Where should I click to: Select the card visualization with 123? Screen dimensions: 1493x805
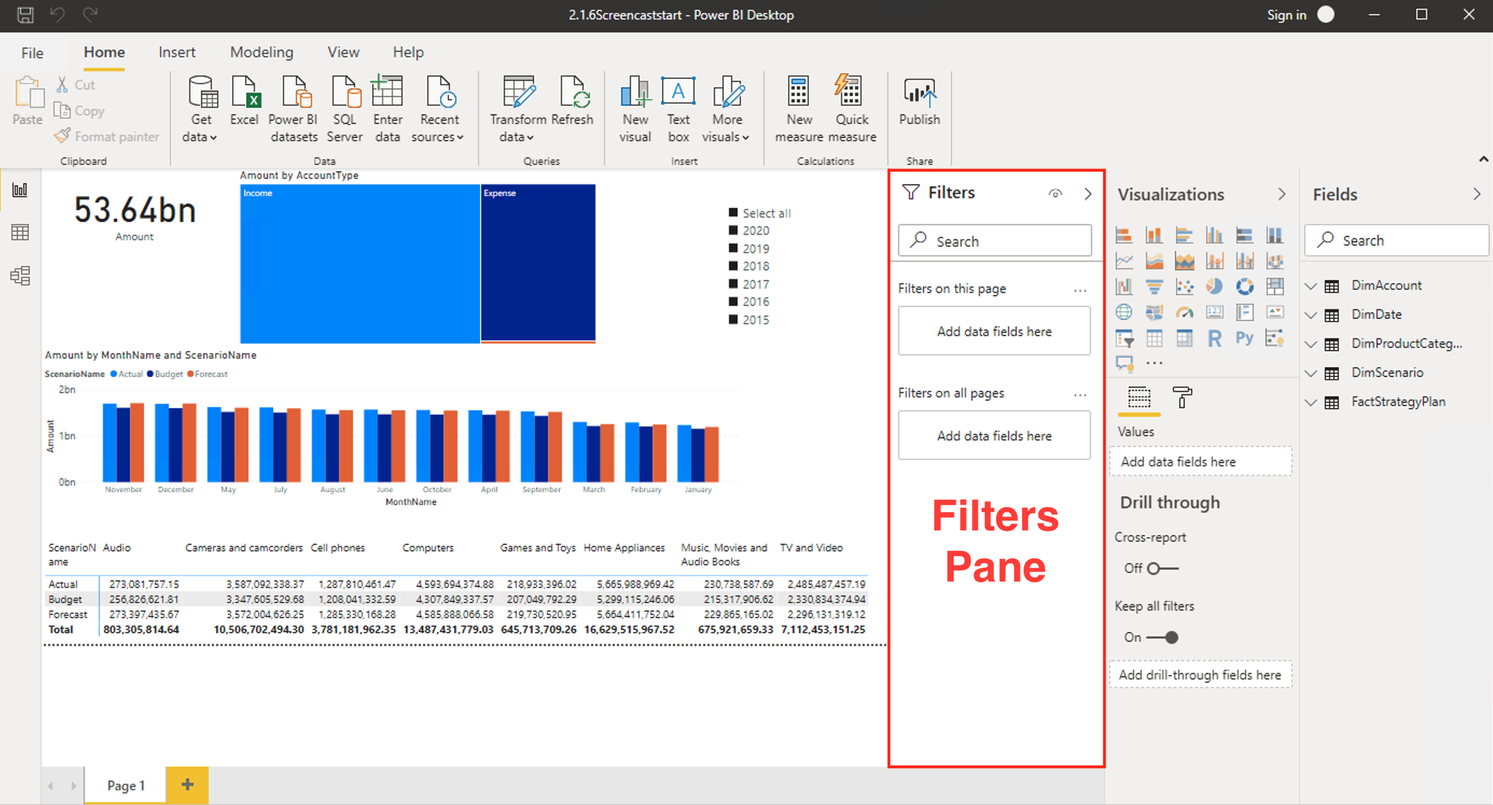coord(1214,312)
